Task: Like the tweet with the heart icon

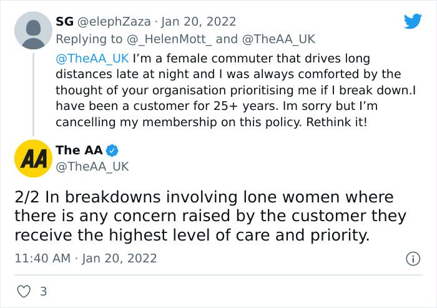Action: point(23,291)
